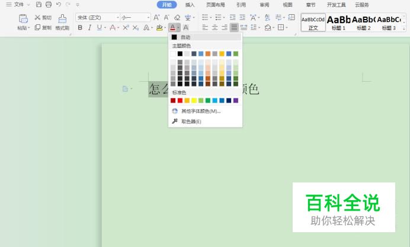Click the Save icon in quick access bar
Screen dimensions: 410x247
coord(39,5)
